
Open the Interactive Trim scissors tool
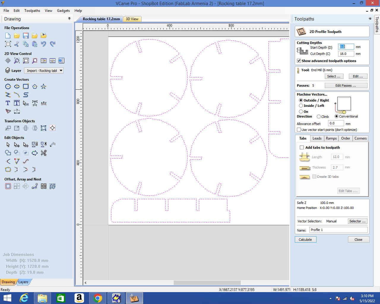click(44, 153)
